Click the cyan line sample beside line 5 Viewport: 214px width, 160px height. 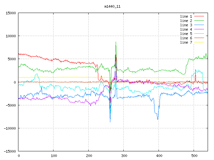[199, 34]
